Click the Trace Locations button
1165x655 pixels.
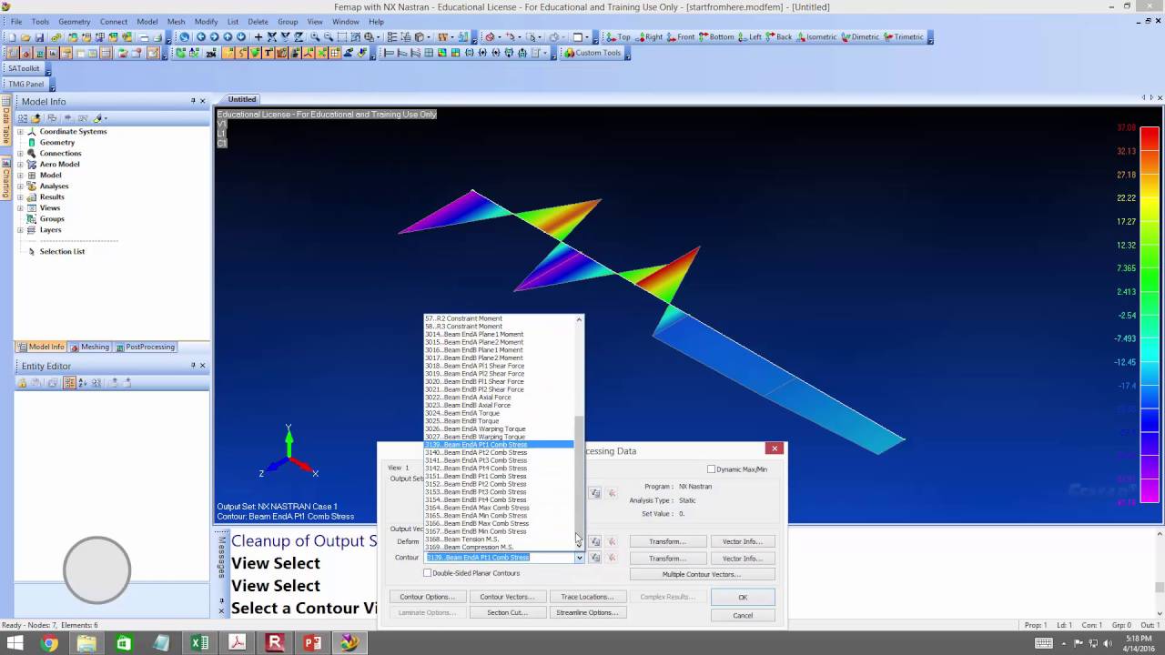[587, 597]
